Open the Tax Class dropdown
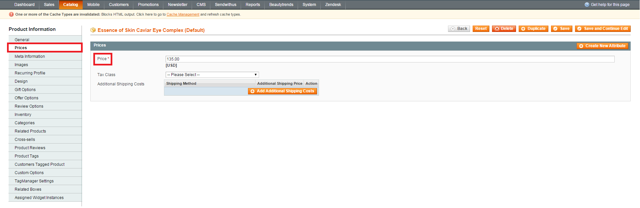 212,75
